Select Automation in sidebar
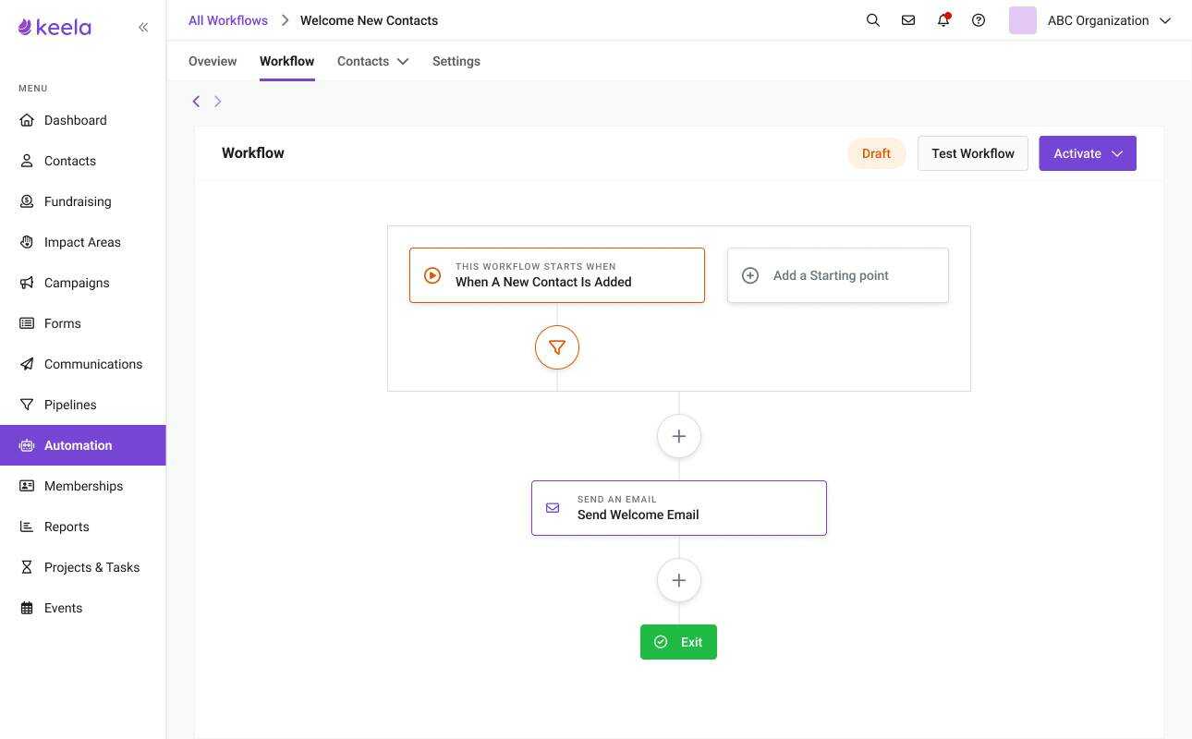This screenshot has height=739, width=1192. [83, 445]
